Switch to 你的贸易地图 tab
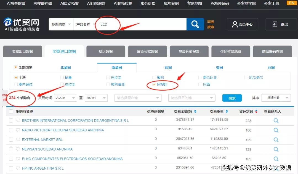Screen dimensions: 298x174 click(x=231, y=52)
